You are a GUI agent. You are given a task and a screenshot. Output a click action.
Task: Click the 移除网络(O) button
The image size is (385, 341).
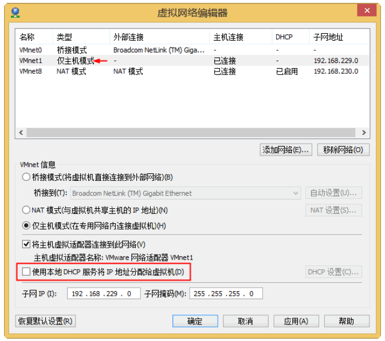343,149
